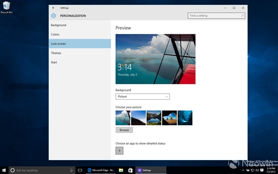Choose the beach cave opening thumbnail
The height and width of the screenshot is (174, 278).
170,118
